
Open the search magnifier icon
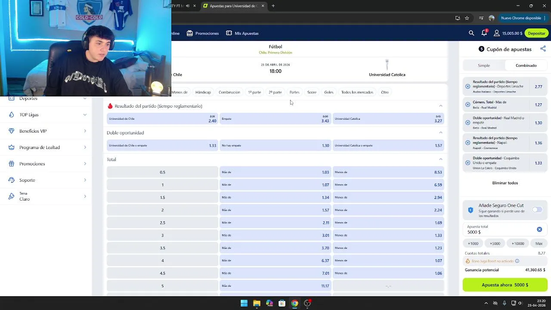[x=471, y=33]
